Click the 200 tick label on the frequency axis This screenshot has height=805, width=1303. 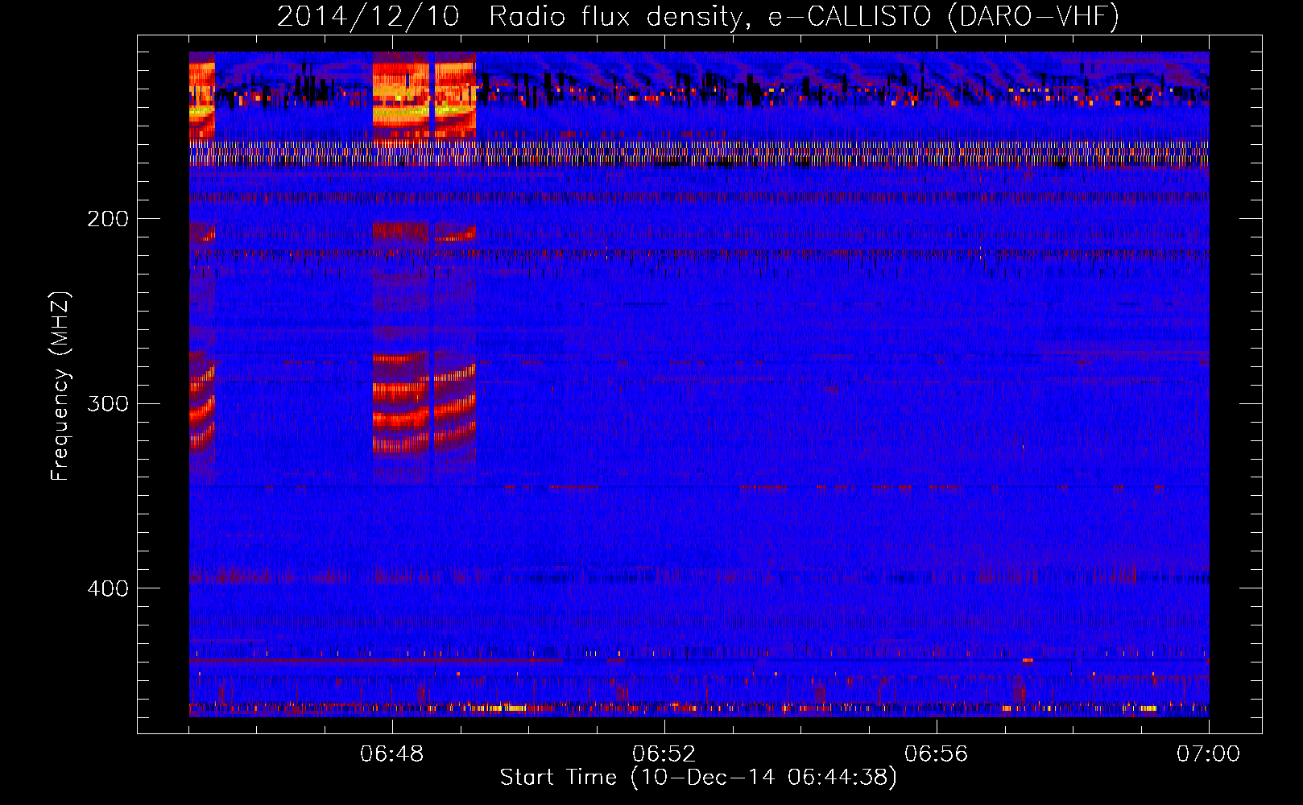pyautogui.click(x=108, y=219)
